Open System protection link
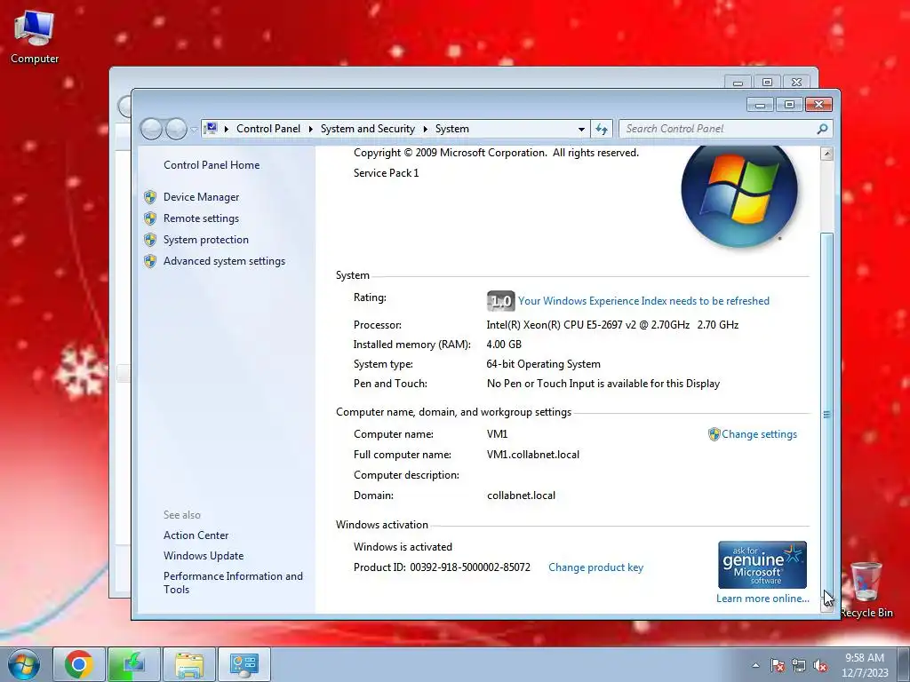This screenshot has height=682, width=910. [x=206, y=240]
